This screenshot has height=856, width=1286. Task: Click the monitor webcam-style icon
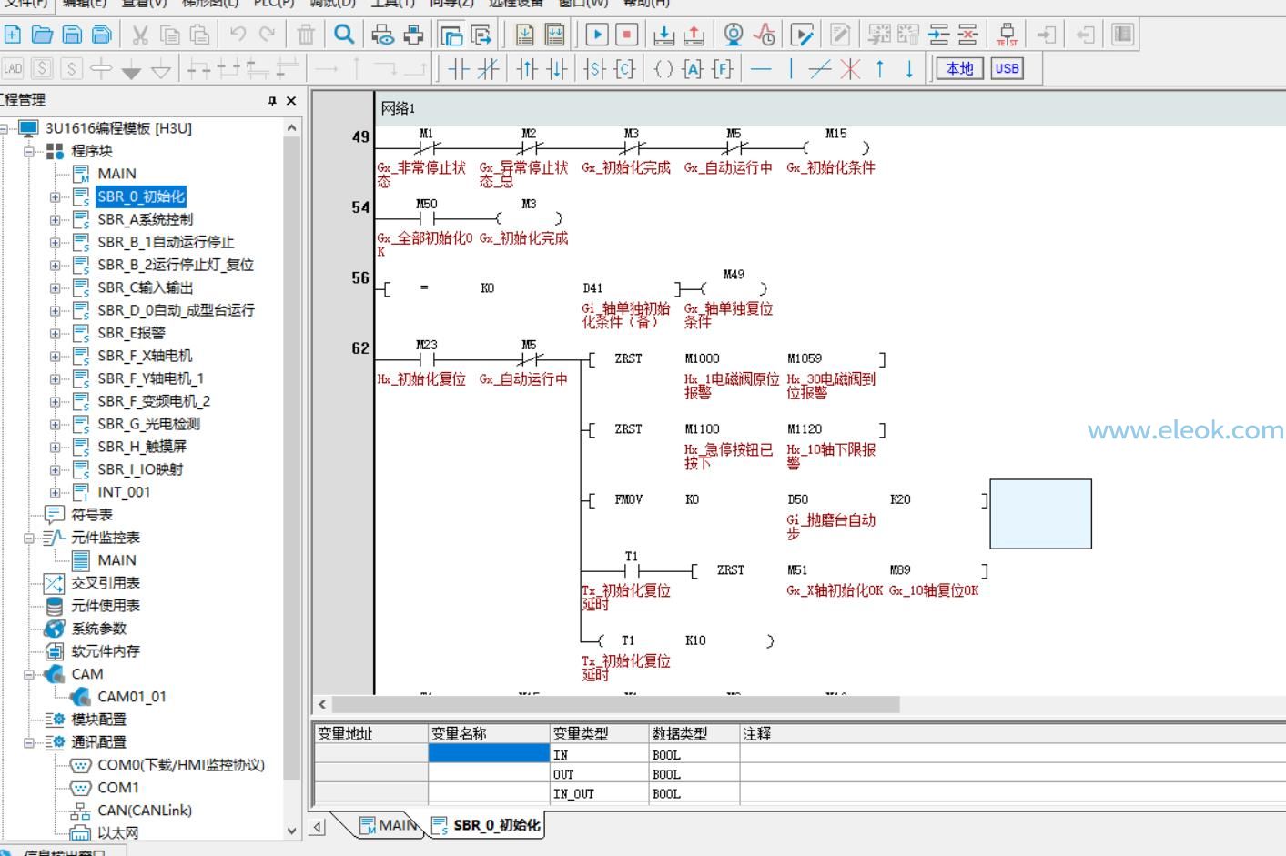tap(734, 35)
